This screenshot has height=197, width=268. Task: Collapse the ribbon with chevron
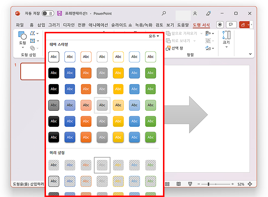click(250, 54)
